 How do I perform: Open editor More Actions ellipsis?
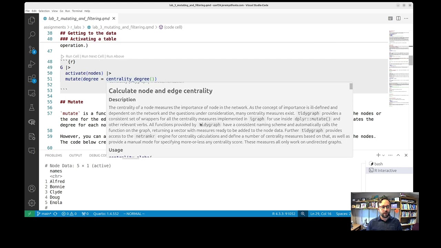(406, 19)
